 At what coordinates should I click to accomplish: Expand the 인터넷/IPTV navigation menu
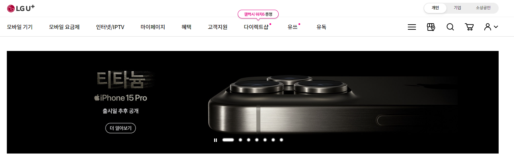(x=110, y=27)
